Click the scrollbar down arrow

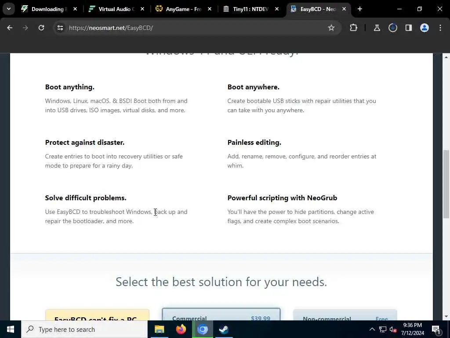(x=446, y=316)
